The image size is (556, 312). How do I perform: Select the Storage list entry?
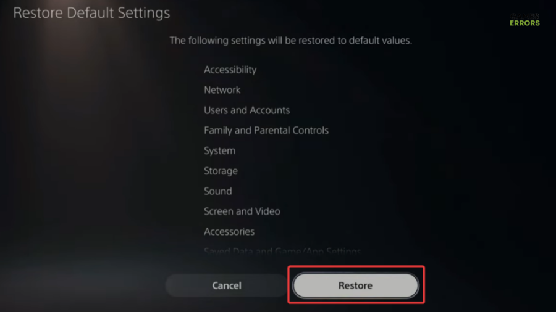[x=221, y=171]
